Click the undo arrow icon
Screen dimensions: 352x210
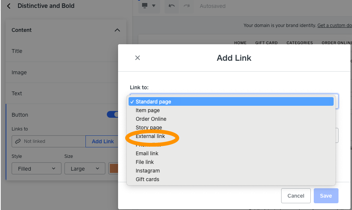[172, 6]
